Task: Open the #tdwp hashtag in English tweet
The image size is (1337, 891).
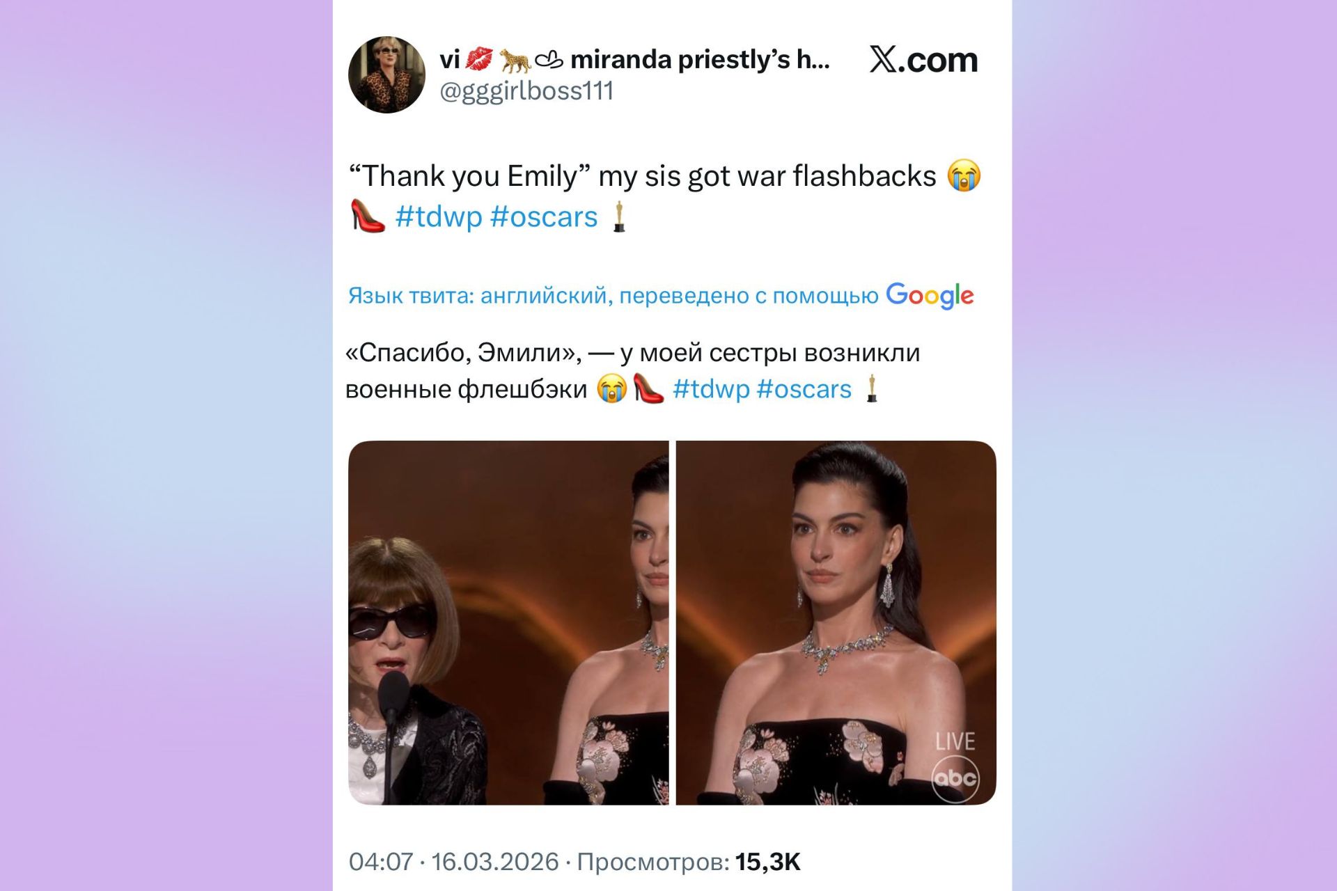Action: [x=439, y=216]
